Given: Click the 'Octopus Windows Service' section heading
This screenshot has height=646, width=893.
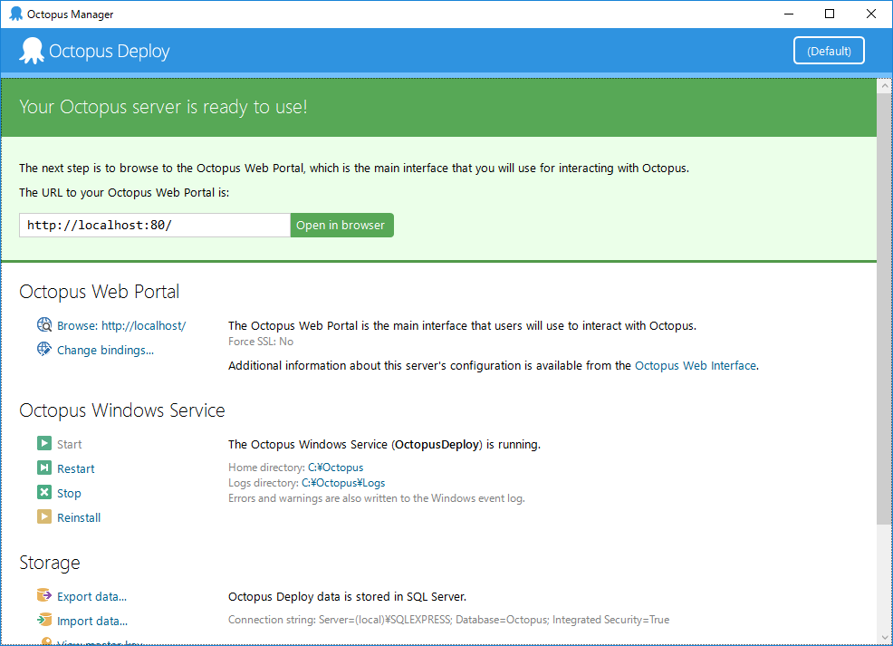Looking at the screenshot, I should pos(122,410).
